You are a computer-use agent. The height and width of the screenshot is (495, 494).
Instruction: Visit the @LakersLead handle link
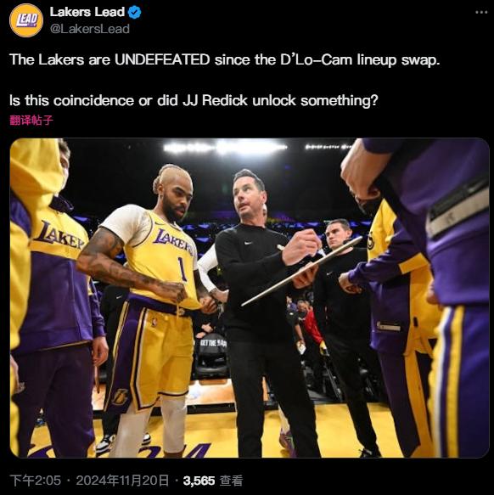pos(90,29)
